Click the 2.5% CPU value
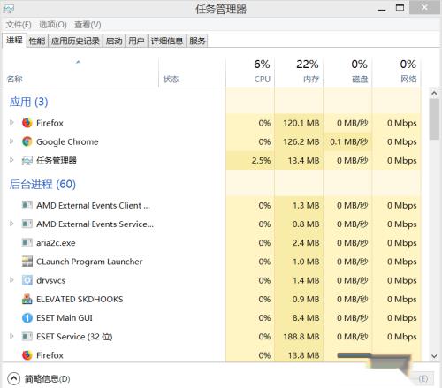Viewport: 442px width, 388px height. 261,161
